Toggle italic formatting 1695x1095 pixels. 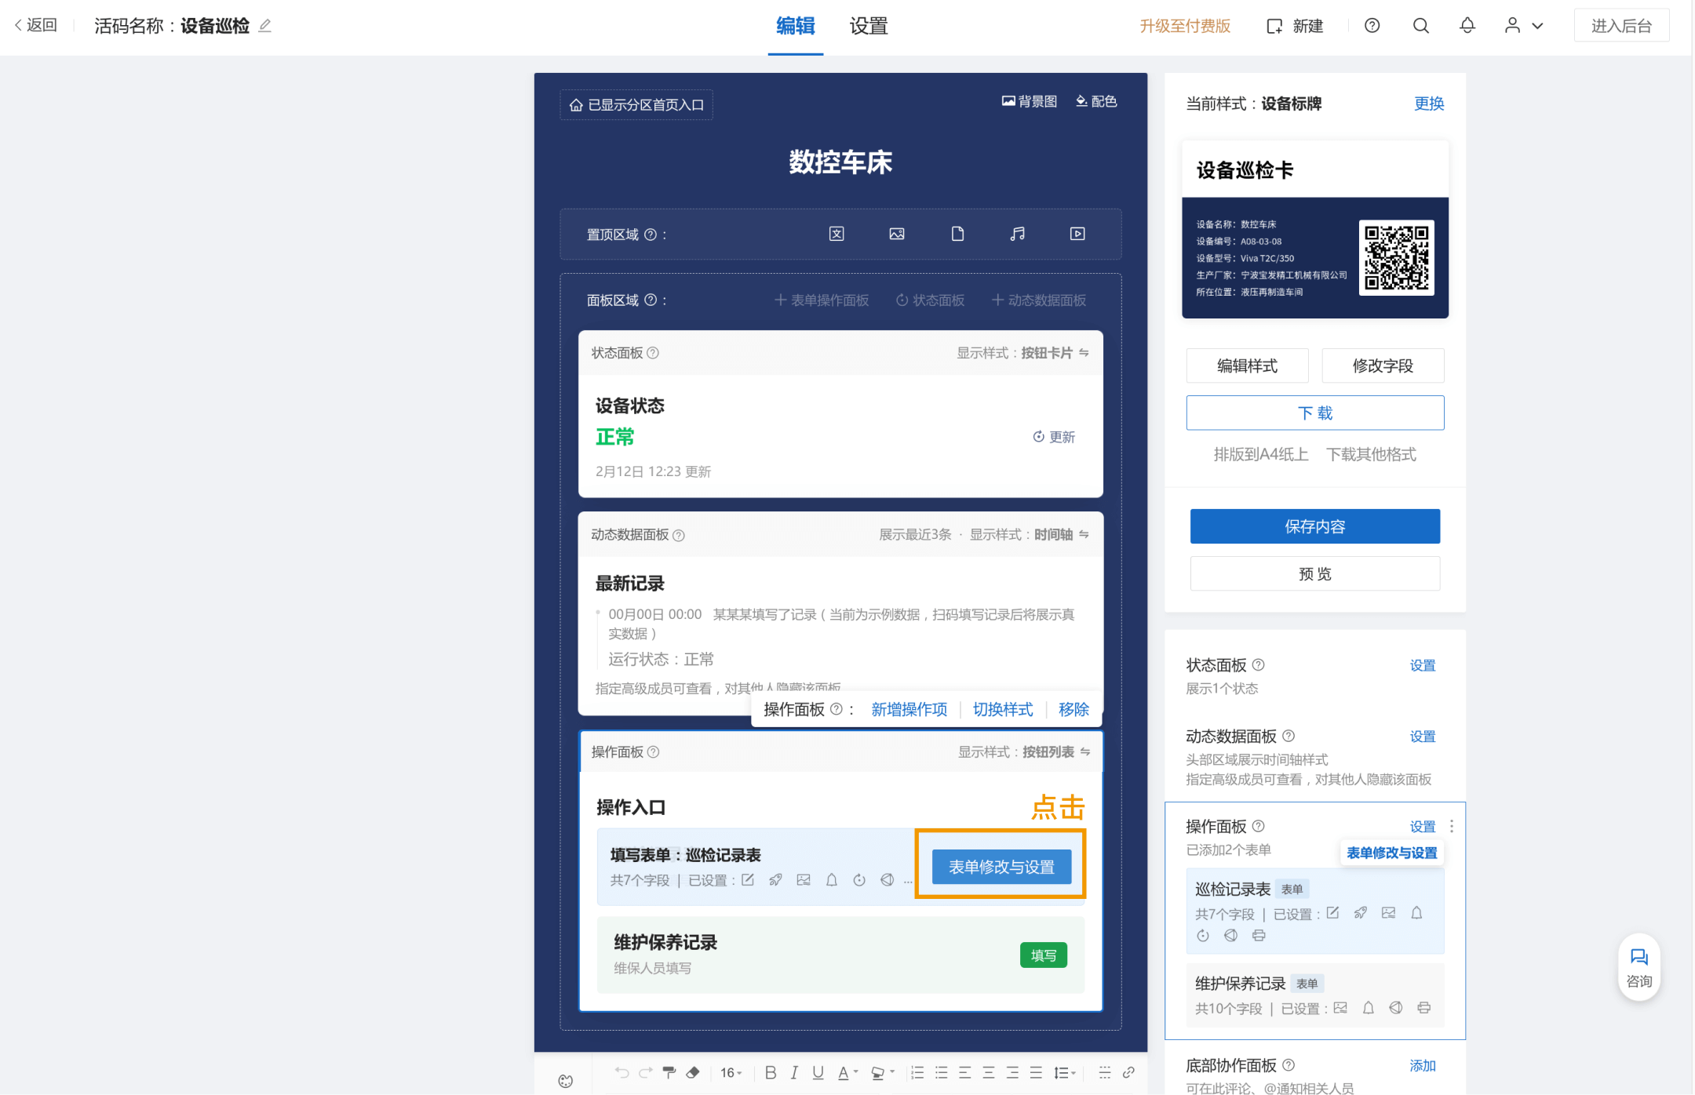coord(794,1072)
